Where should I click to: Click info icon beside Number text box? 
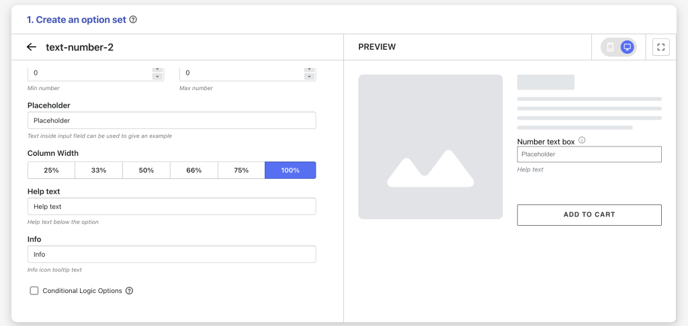pyautogui.click(x=583, y=140)
